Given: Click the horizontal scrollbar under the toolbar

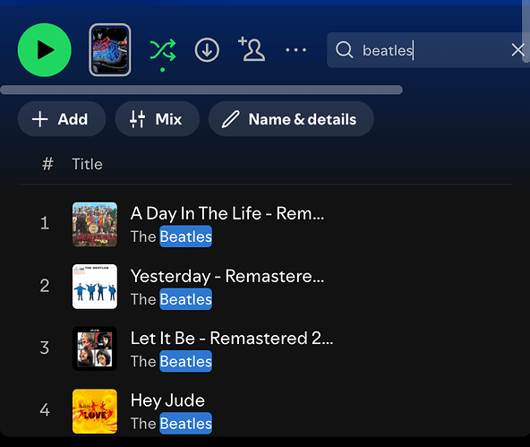Looking at the screenshot, I should click(x=201, y=90).
